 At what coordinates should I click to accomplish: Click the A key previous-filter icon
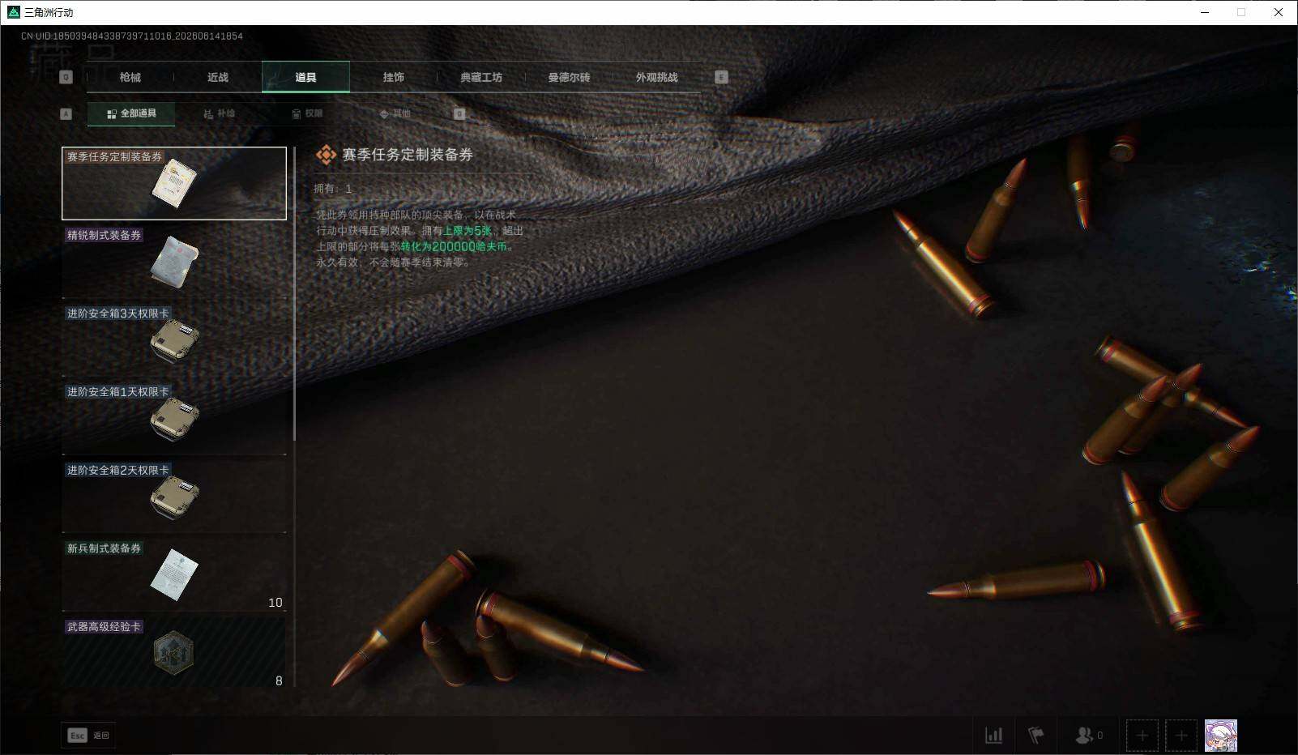[x=66, y=114]
